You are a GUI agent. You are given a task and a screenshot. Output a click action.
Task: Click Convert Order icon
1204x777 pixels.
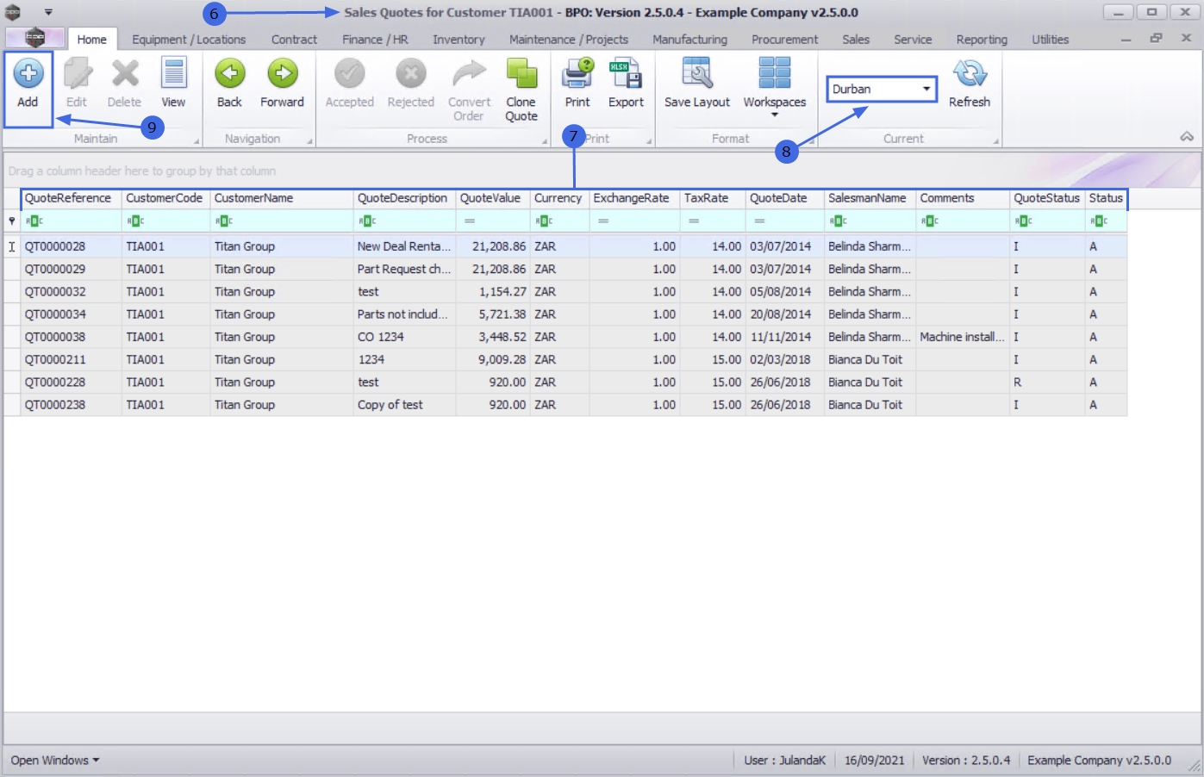[x=469, y=74]
